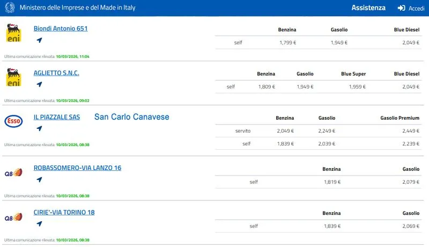Open the IL PIAZZALE SAS station link
Screen dimensions: 429x247
click(x=56, y=117)
